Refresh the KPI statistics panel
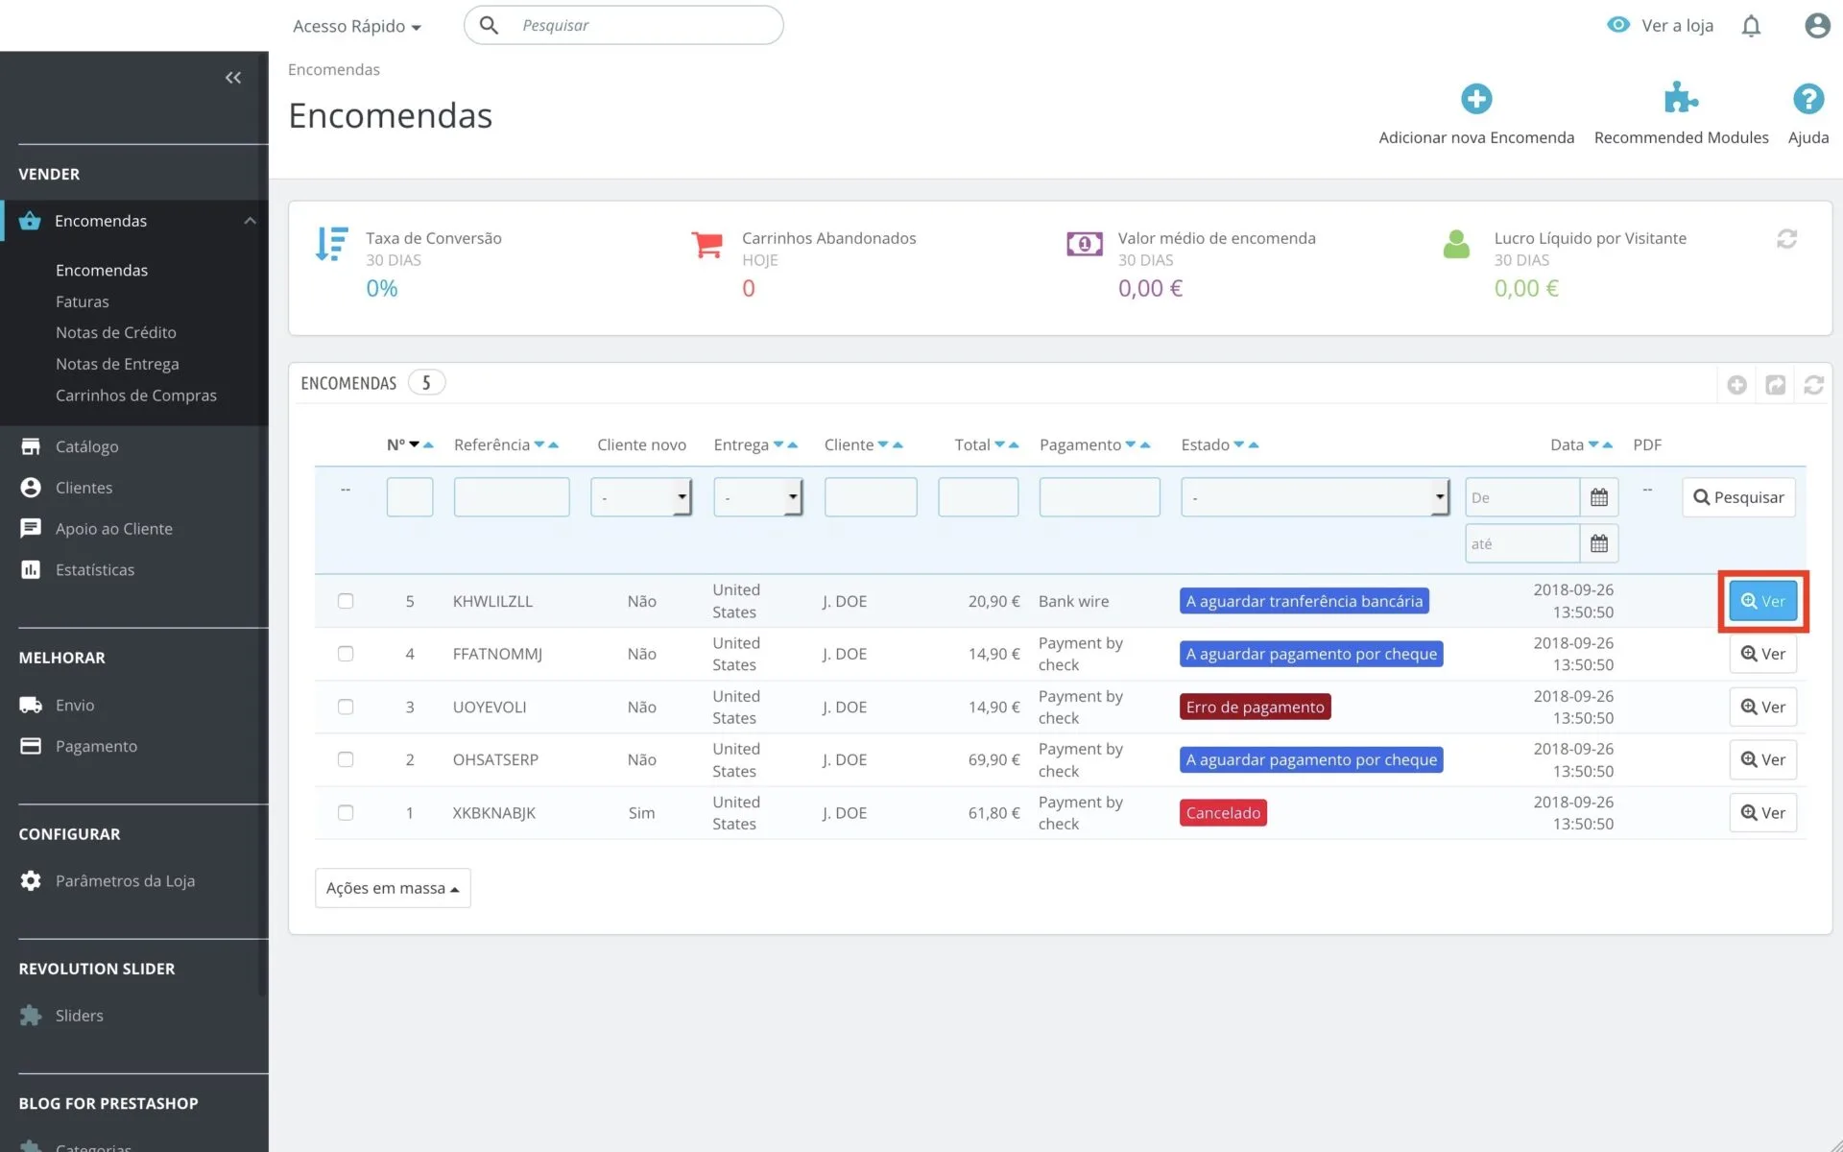The image size is (1843, 1152). click(x=1786, y=239)
